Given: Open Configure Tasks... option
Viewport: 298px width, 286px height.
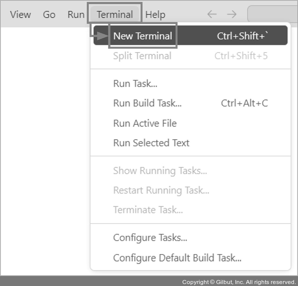Looking at the screenshot, I should pyautogui.click(x=150, y=238).
